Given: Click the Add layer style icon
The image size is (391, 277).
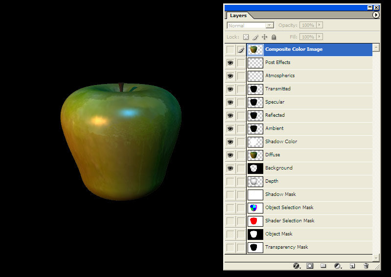Looking at the screenshot, I should pos(296,266).
